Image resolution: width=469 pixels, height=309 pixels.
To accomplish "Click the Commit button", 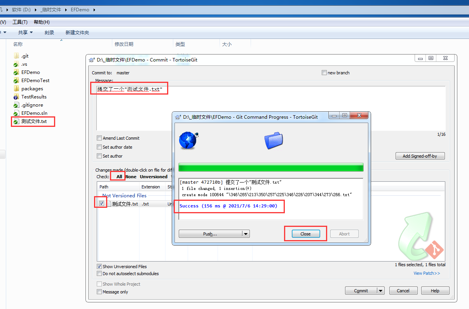I will pyautogui.click(x=361, y=291).
